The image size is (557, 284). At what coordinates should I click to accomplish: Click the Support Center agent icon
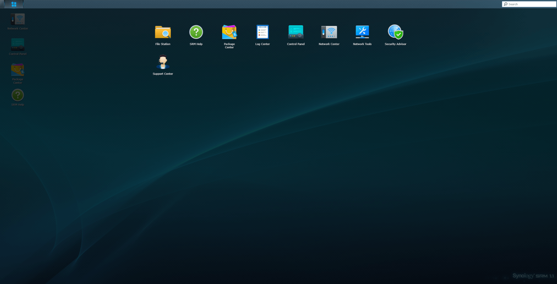coord(163,62)
